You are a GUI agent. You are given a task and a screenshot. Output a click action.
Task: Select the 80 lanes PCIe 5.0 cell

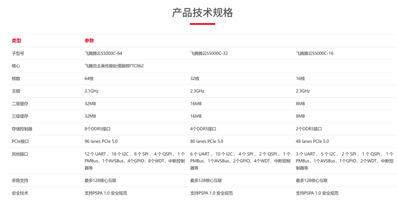[207, 141]
